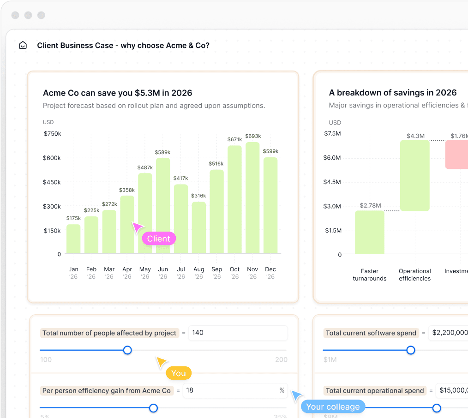Click the leftmost window control dot
The image size is (468, 418).
[15, 15]
